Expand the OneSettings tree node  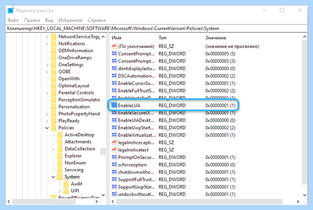click(47, 65)
